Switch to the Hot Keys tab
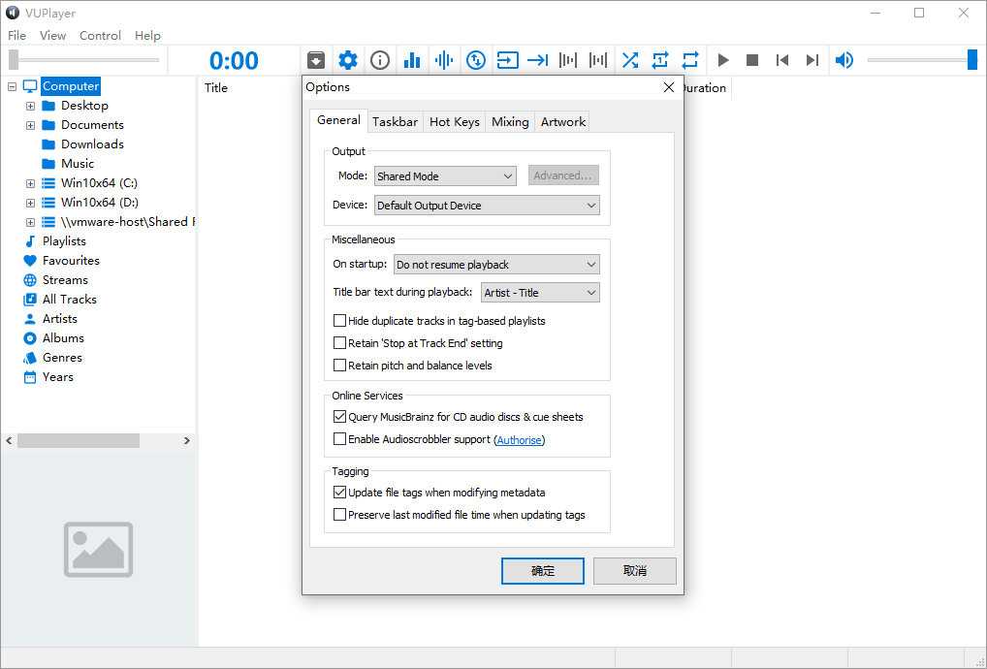Viewport: 987px width, 669px height. coord(454,122)
